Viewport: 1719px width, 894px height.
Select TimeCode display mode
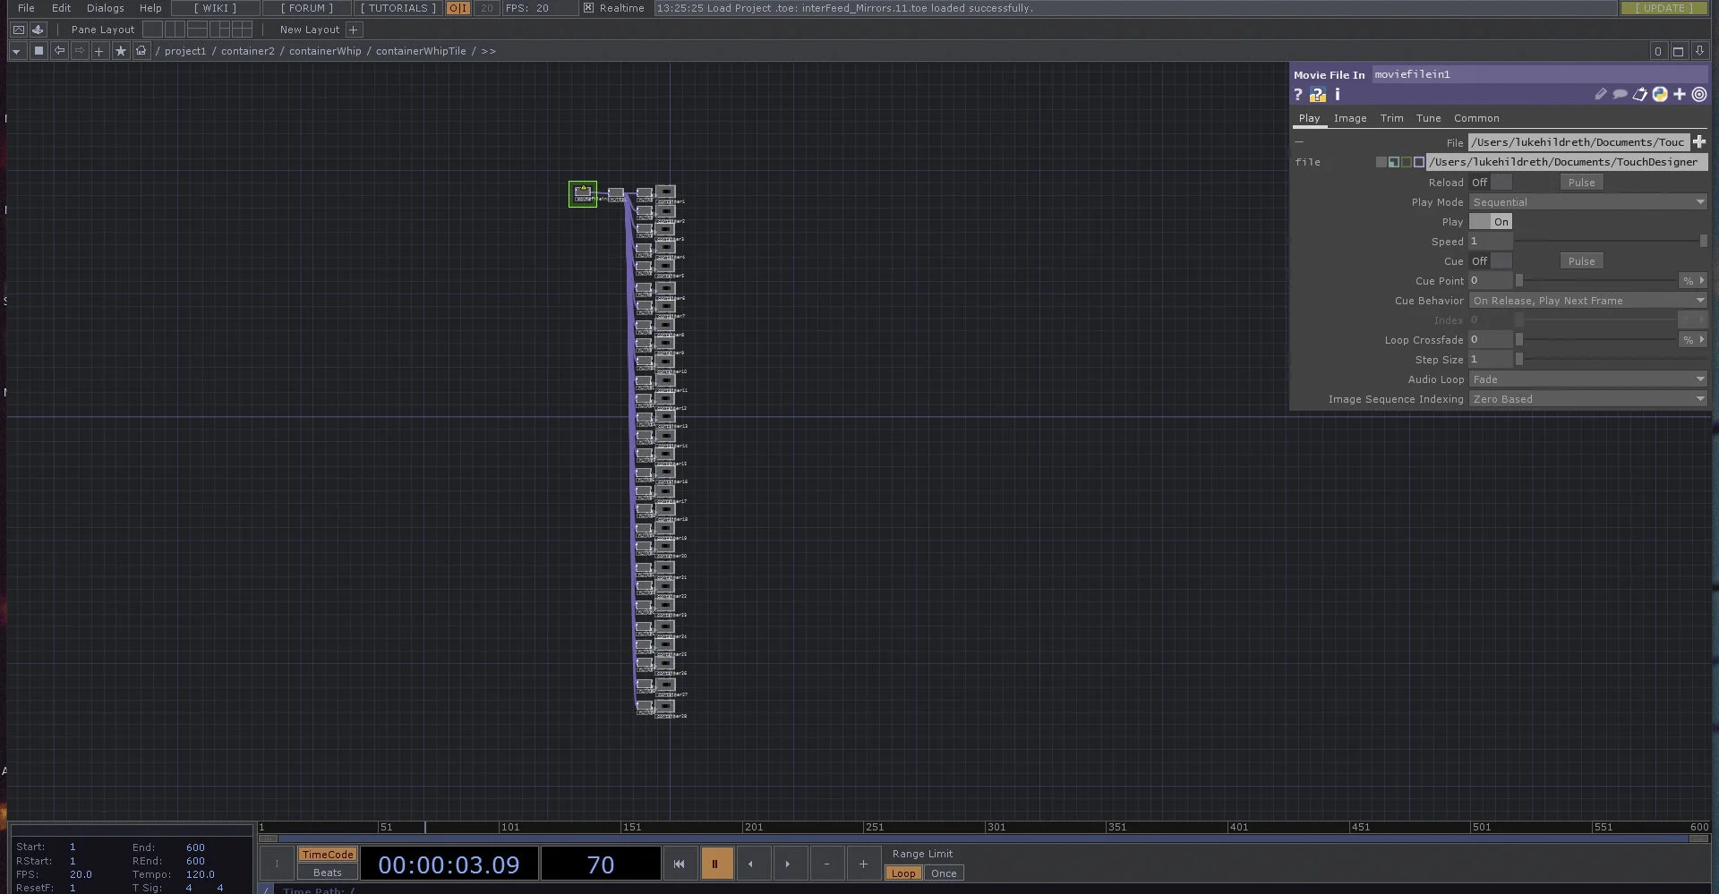point(328,855)
